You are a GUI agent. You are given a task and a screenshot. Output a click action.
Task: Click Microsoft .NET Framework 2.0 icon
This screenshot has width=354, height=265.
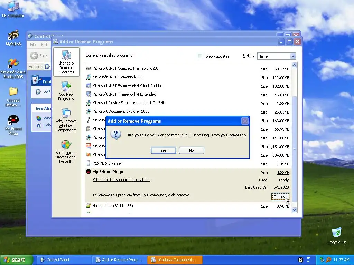tap(88, 77)
